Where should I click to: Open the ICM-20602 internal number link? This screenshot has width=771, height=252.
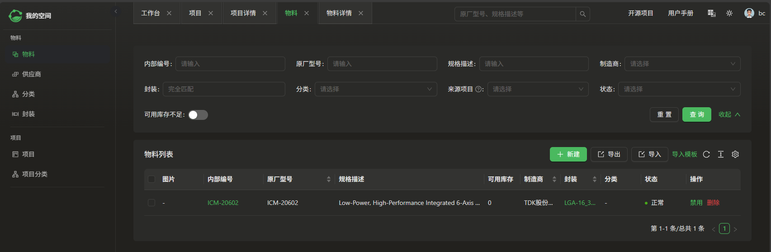(x=223, y=203)
